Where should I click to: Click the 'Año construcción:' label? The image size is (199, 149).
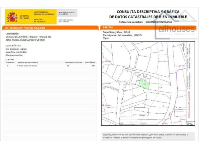tap(14, 55)
